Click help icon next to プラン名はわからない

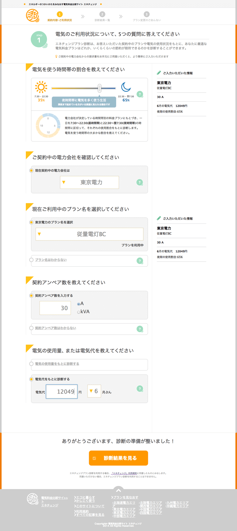pos(140,261)
